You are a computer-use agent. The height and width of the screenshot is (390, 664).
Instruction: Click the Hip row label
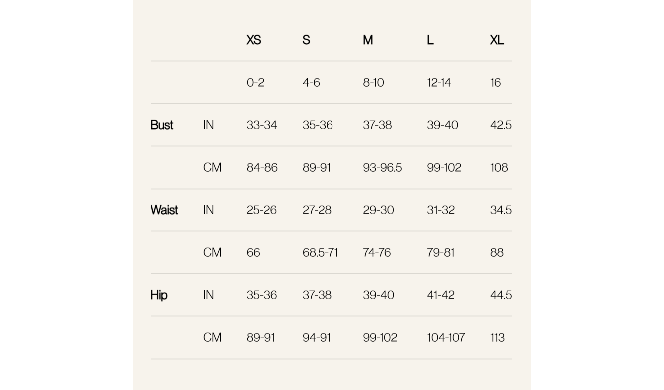click(159, 295)
